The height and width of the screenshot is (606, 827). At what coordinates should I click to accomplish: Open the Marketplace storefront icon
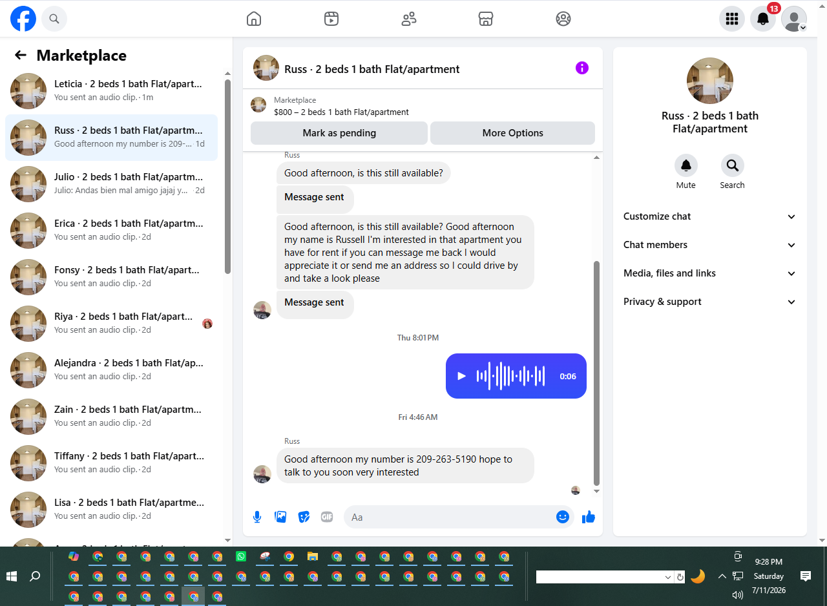tap(486, 19)
